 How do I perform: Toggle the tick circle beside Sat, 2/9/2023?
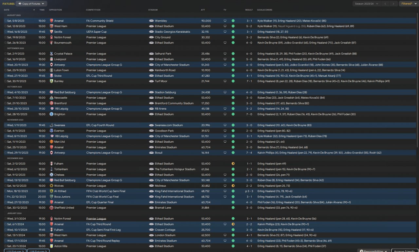coord(5,54)
